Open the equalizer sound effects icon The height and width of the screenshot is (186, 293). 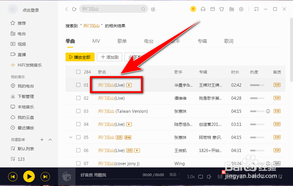click(x=220, y=177)
